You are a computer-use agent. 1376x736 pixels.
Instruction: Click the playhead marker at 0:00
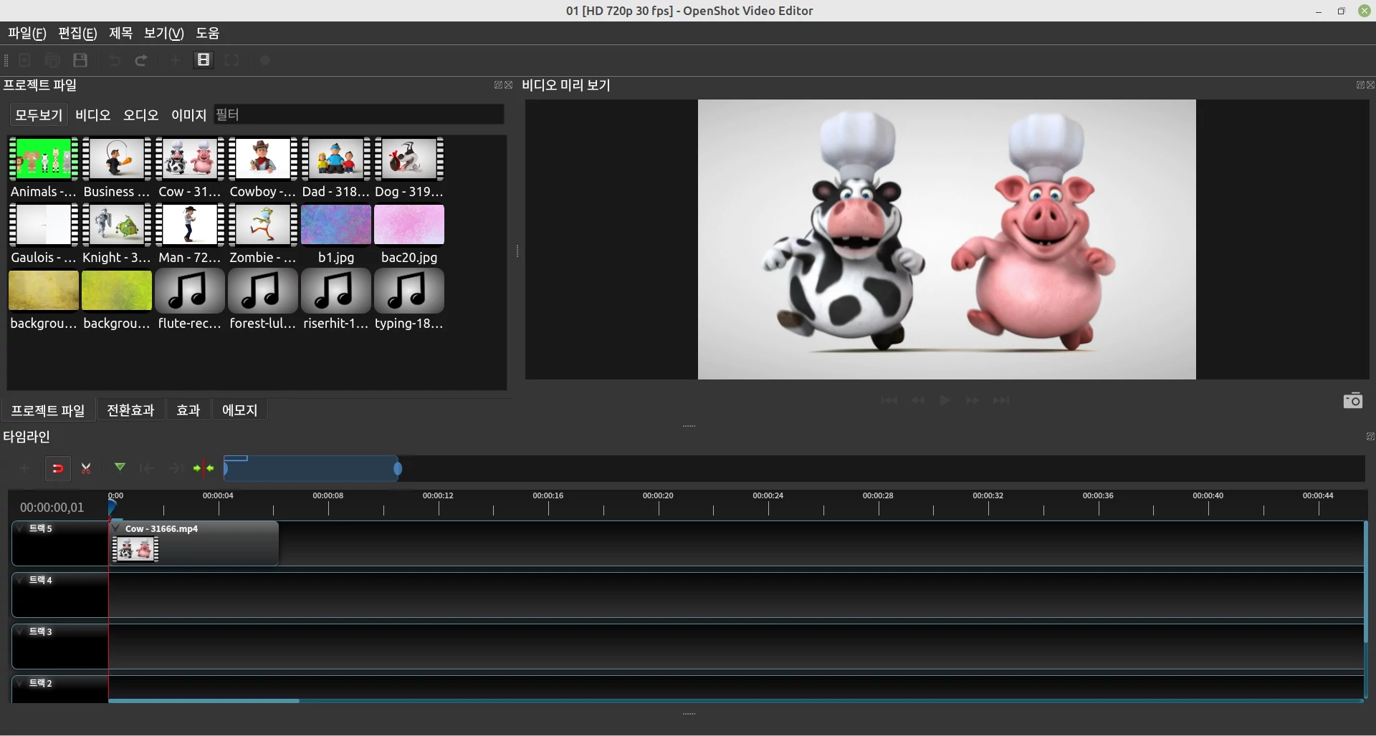(x=112, y=507)
